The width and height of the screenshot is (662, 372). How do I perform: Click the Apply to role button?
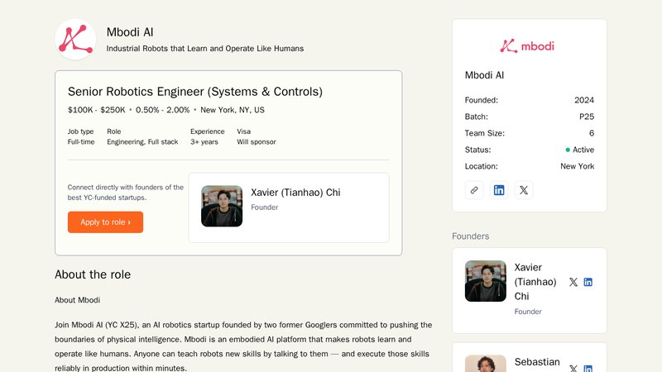point(105,222)
